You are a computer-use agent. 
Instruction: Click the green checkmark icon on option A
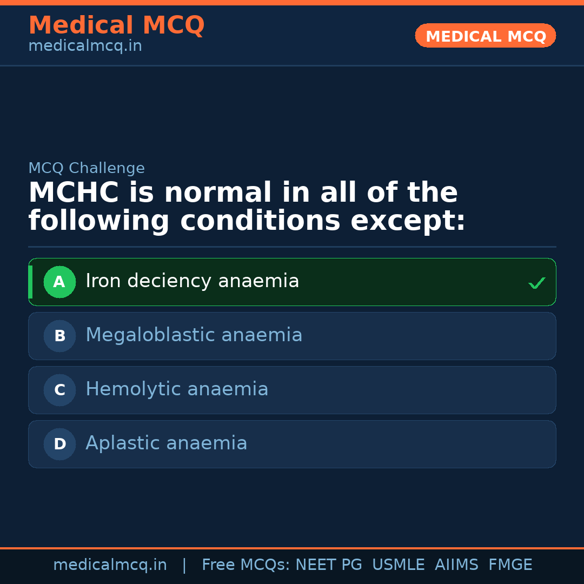(536, 282)
